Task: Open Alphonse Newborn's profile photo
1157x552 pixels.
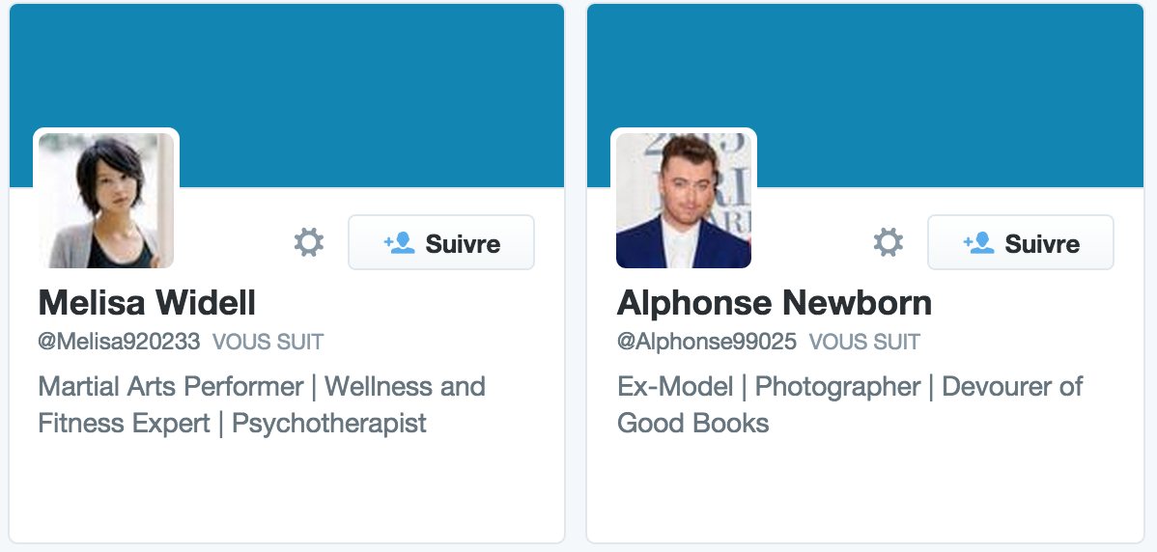Action: click(683, 200)
